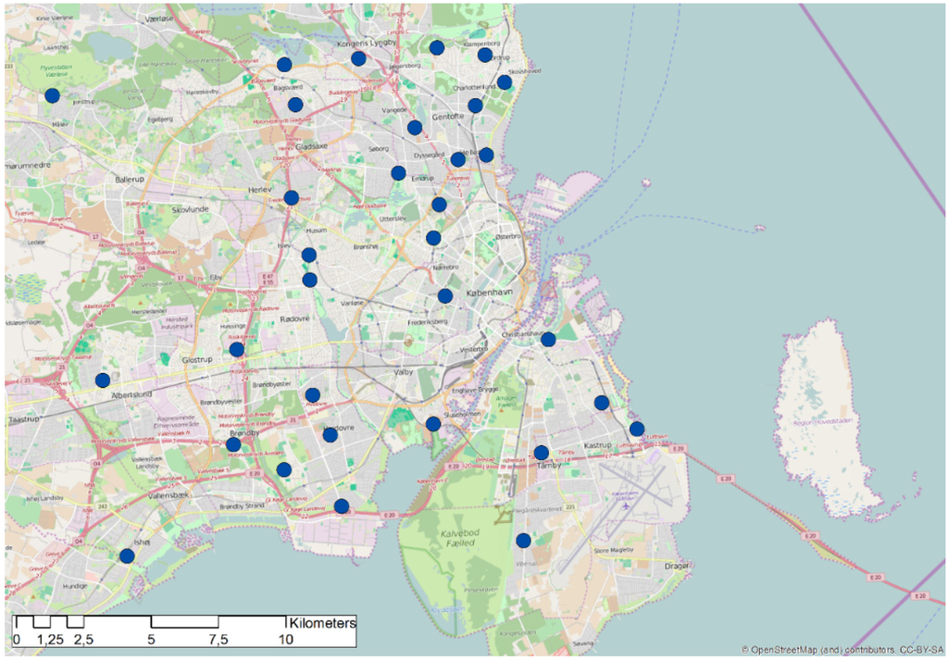Click the marker below Charlottenlund label
948x661 pixels.
(x=475, y=106)
